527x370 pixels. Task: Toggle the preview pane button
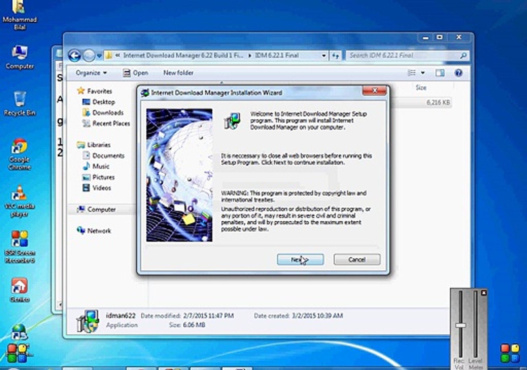pos(440,73)
